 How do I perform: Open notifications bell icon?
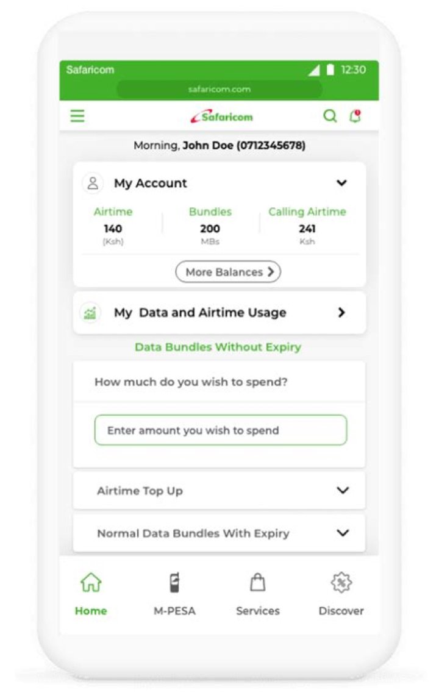point(355,116)
